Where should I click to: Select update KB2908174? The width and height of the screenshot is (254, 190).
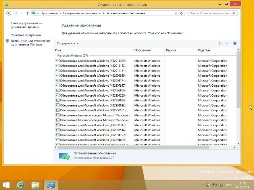pos(93,80)
